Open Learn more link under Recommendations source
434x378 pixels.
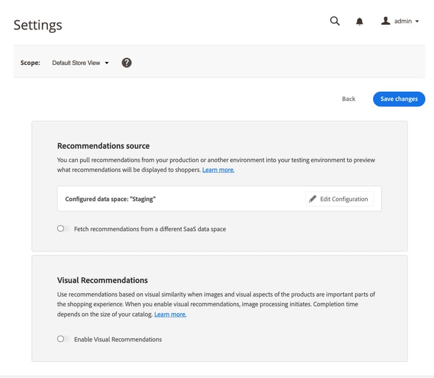click(x=218, y=170)
